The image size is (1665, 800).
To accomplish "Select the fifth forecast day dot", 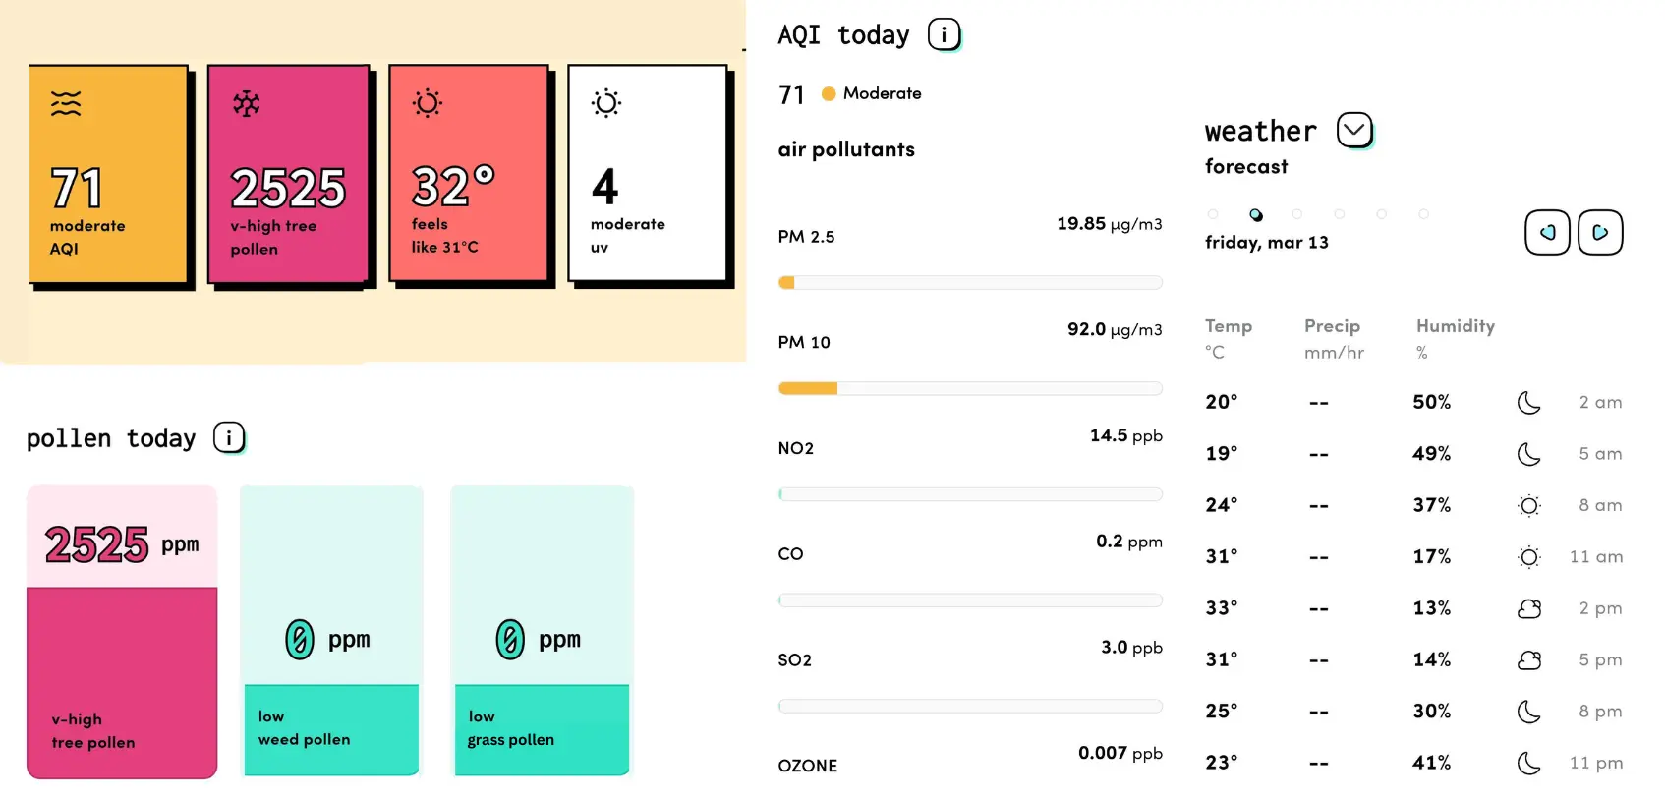I will 1382,214.
